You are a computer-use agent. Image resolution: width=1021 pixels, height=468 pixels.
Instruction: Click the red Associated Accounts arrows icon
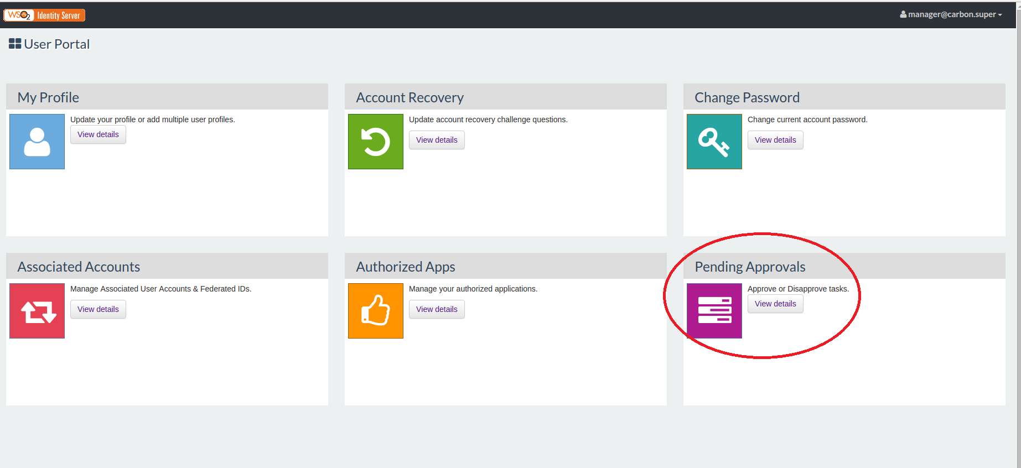pos(37,311)
